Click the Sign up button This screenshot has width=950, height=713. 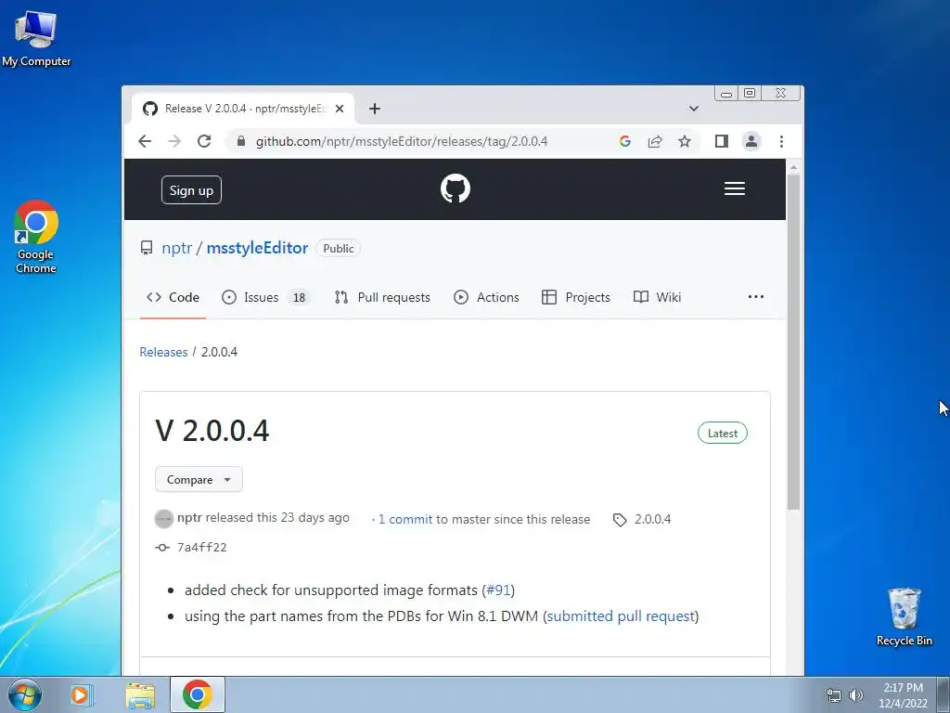pos(191,190)
